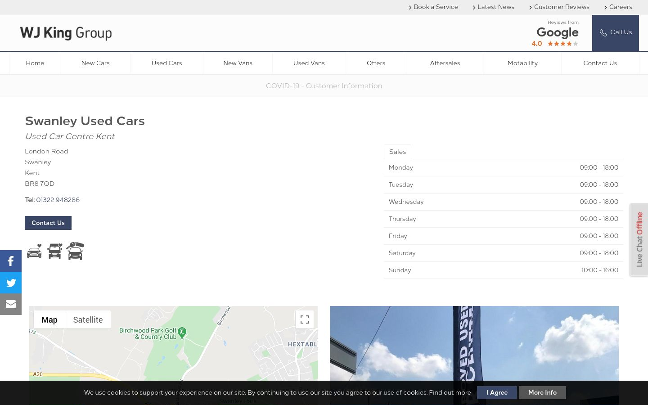Switch map to Map view
This screenshot has width=648, height=405.
pos(49,319)
